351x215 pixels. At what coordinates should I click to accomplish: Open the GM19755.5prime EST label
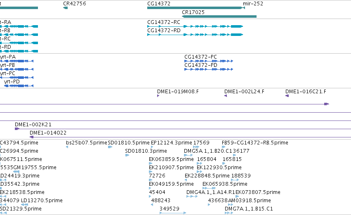[35, 168]
